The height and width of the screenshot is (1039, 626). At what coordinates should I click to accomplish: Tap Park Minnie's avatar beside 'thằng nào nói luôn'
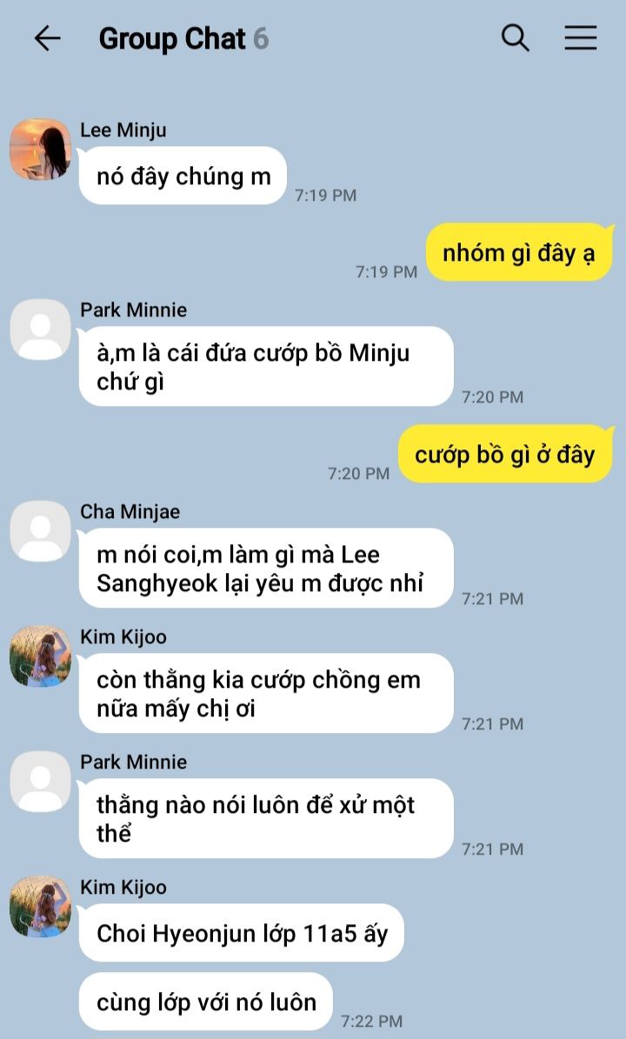coord(40,782)
